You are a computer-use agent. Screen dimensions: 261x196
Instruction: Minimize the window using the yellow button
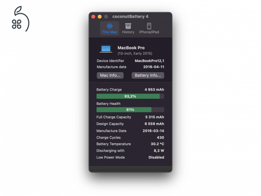(100, 16)
